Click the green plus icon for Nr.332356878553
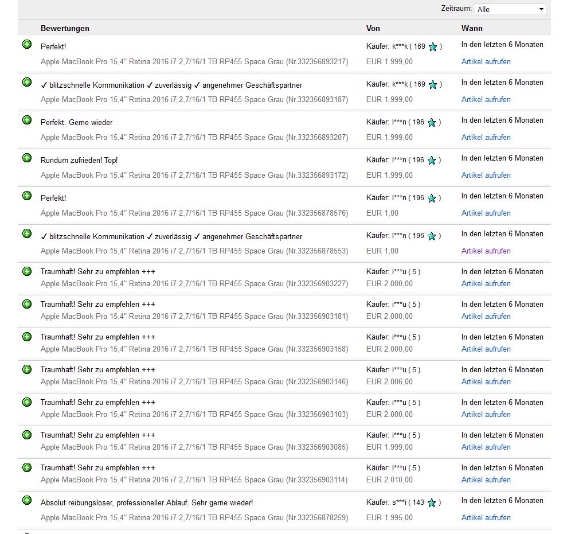This screenshot has height=534, width=563. (x=27, y=233)
